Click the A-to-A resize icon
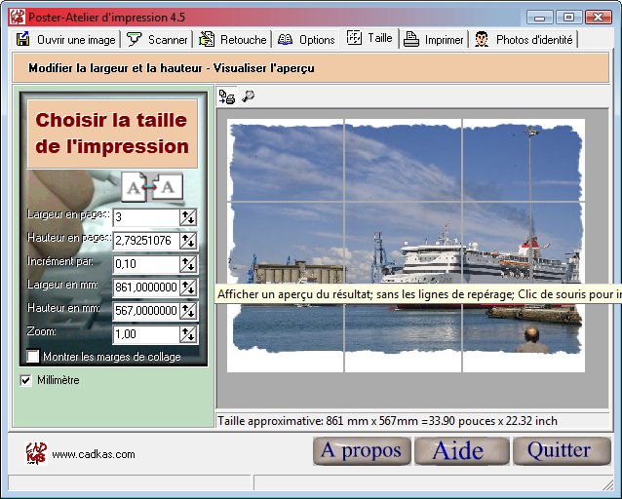 click(x=152, y=185)
